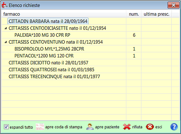Select patient CITTASISS TRECENCINQUE row
Screen dimensions: 181x134
pyautogui.click(x=54, y=76)
